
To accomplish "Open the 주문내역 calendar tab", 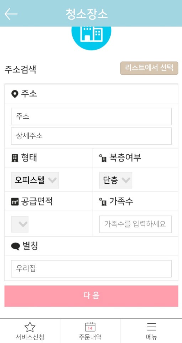I will tap(90, 331).
